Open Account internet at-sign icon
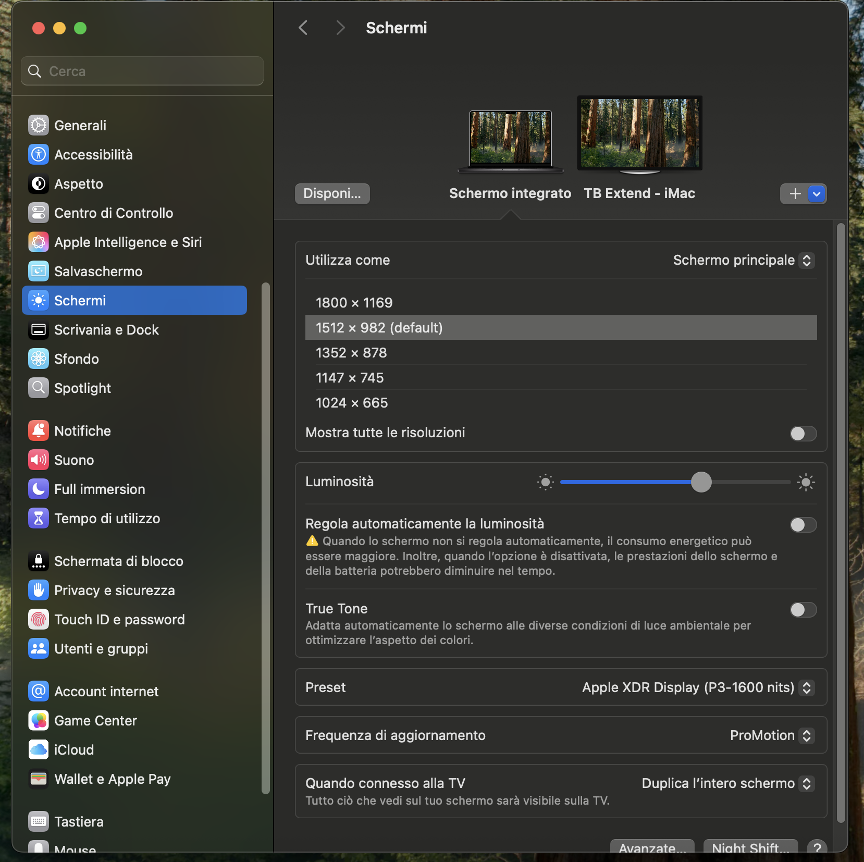This screenshot has width=864, height=862. [x=39, y=691]
